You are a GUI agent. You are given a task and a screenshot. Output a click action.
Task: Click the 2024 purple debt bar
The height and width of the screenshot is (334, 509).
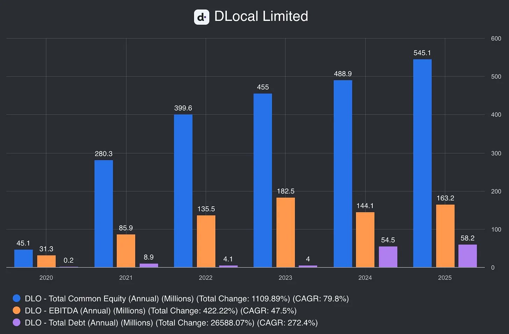click(x=388, y=257)
